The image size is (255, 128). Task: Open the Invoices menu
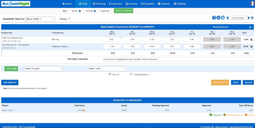(131, 4)
